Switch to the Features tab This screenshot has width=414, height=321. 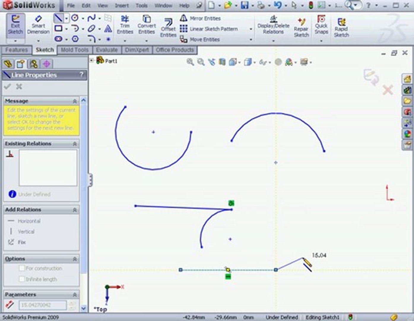point(17,50)
